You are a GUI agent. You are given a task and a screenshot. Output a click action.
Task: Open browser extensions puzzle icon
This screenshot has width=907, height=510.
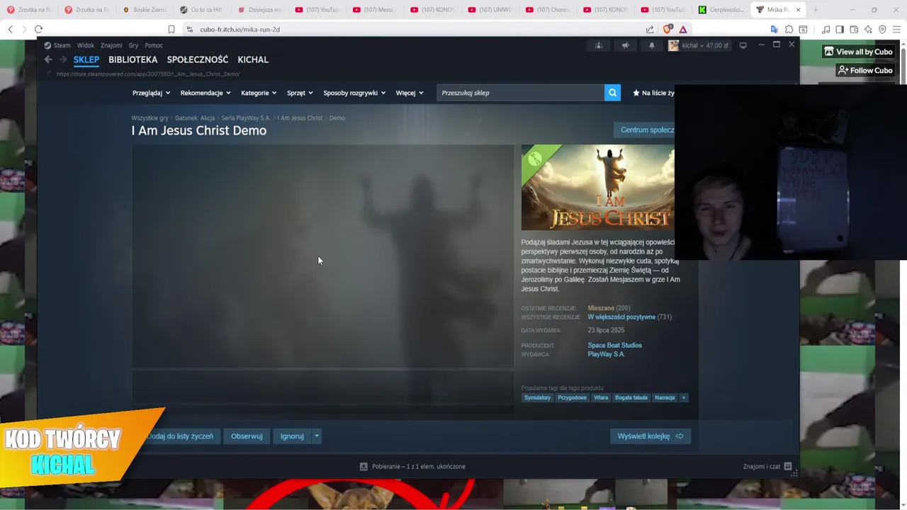tap(789, 29)
